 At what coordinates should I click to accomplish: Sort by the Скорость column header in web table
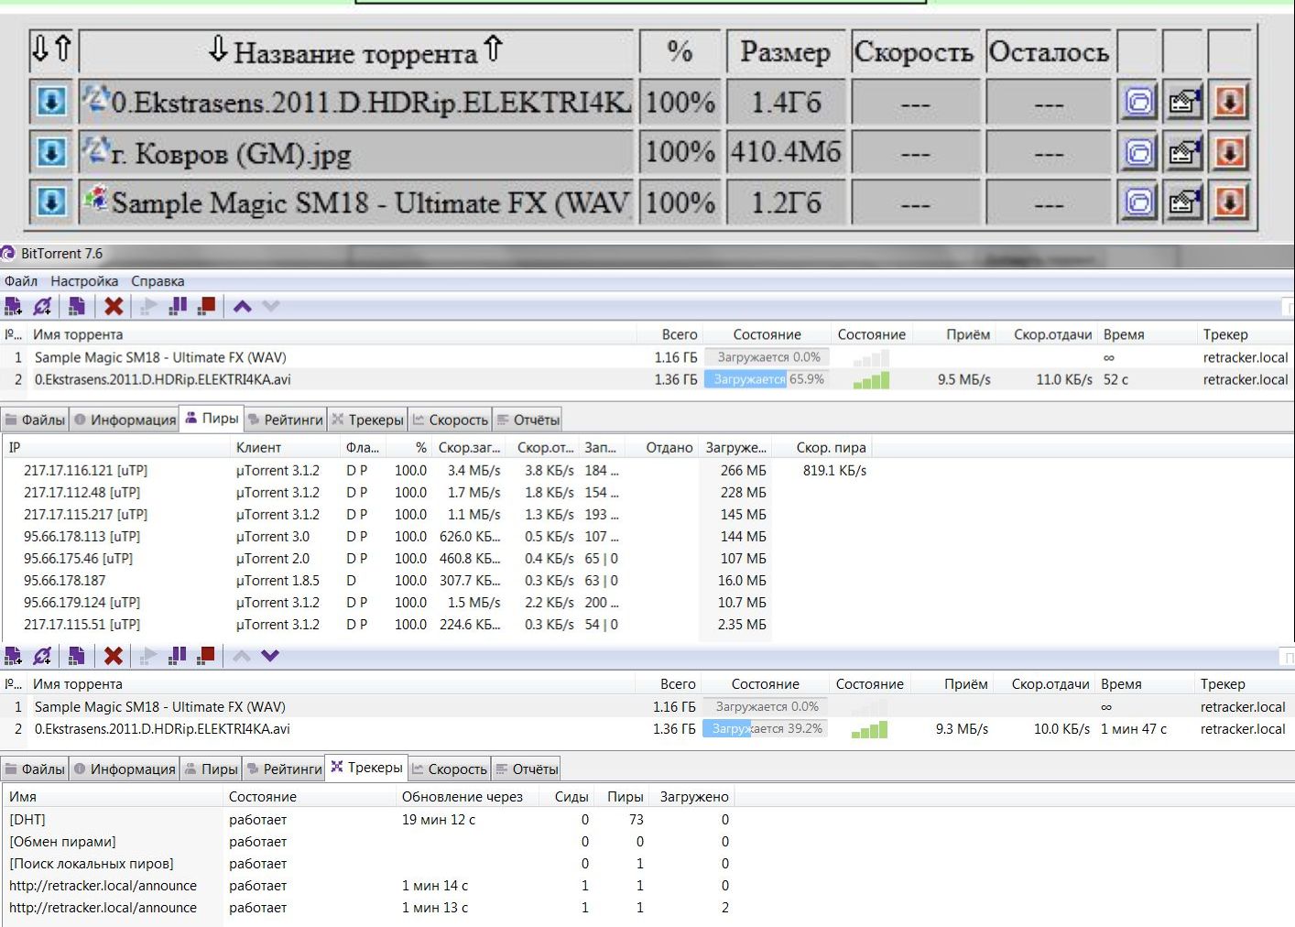pyautogui.click(x=913, y=52)
